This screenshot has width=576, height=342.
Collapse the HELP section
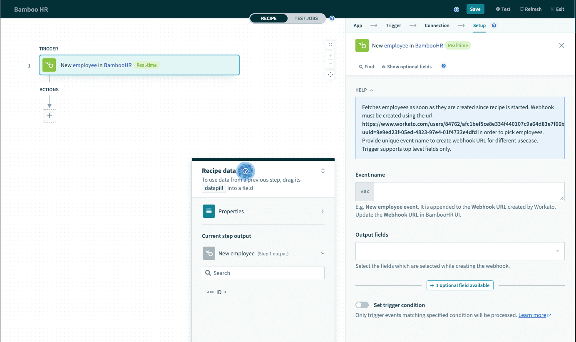(x=364, y=90)
